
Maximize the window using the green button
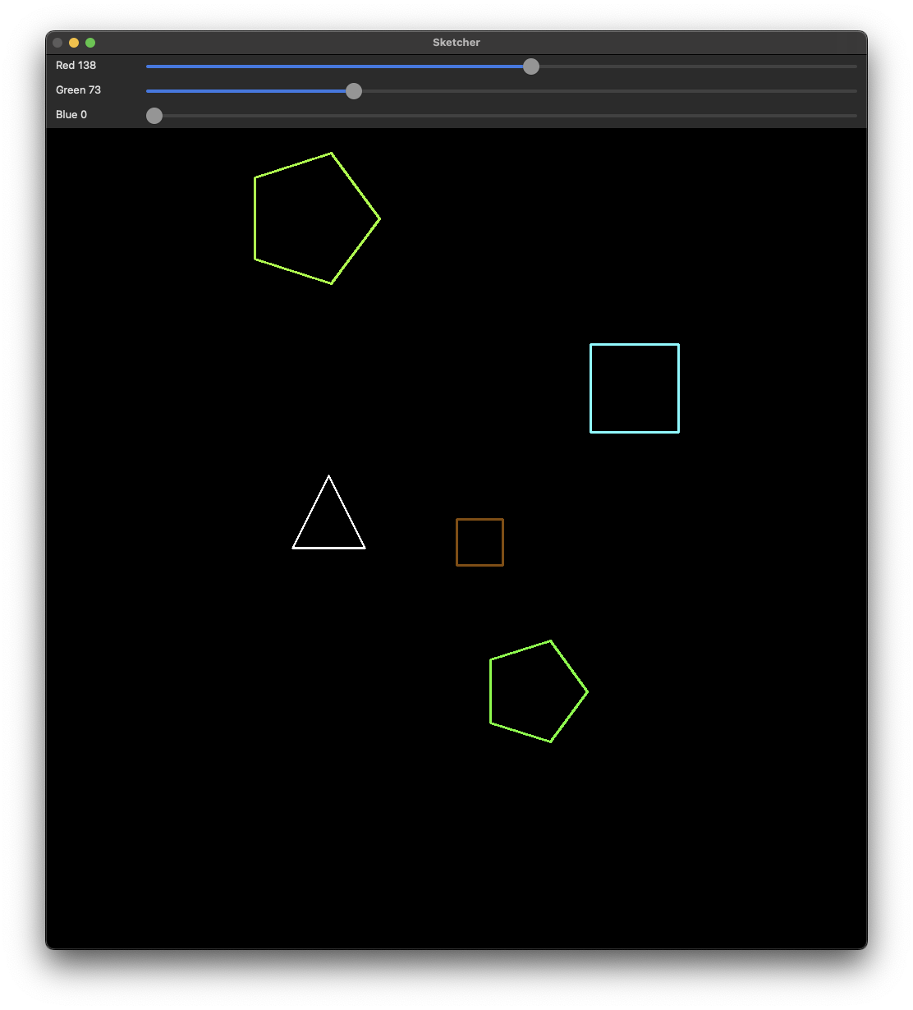(x=90, y=43)
